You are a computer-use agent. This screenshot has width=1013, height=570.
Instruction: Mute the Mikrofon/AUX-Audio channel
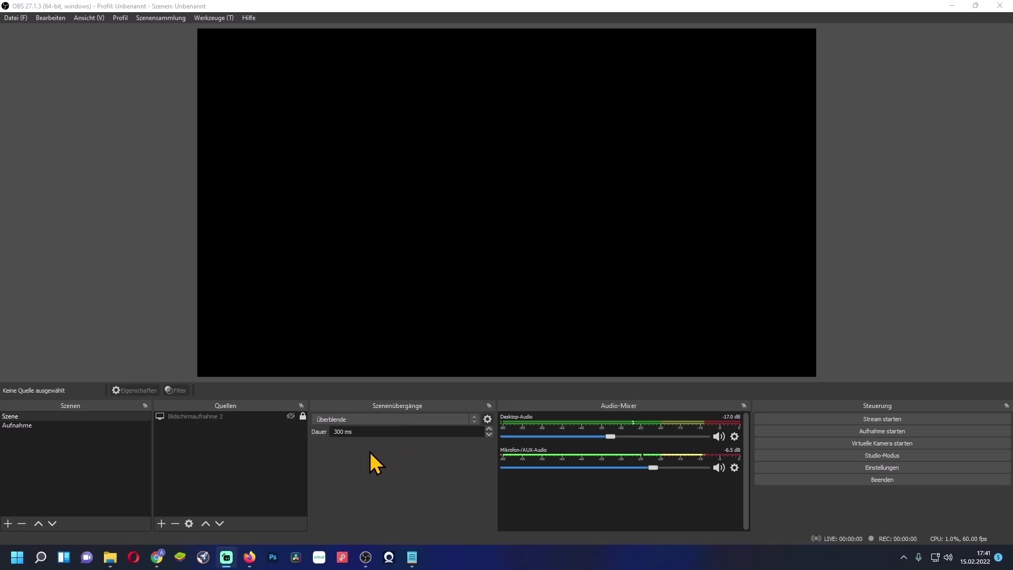tap(719, 468)
